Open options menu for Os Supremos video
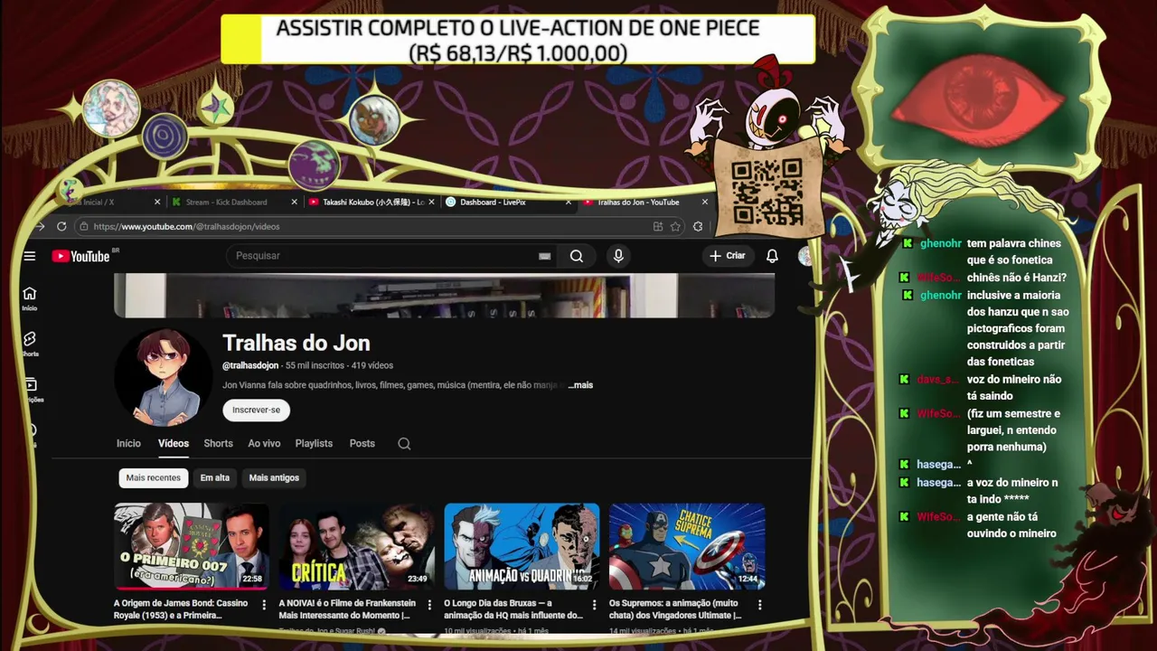 coord(759,605)
